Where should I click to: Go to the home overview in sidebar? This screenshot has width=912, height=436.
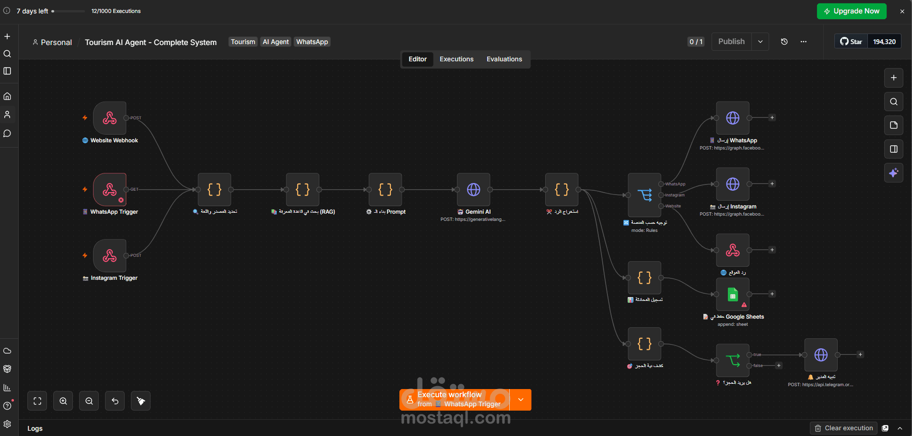tap(7, 96)
